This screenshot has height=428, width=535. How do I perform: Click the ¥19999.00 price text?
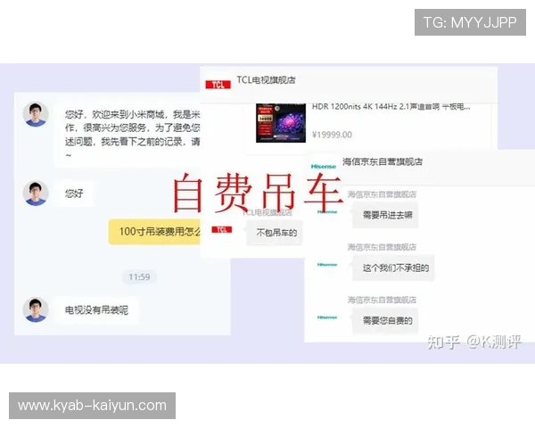332,135
